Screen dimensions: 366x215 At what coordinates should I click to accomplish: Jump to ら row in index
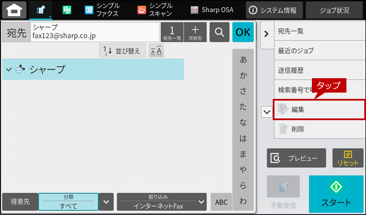243,185
